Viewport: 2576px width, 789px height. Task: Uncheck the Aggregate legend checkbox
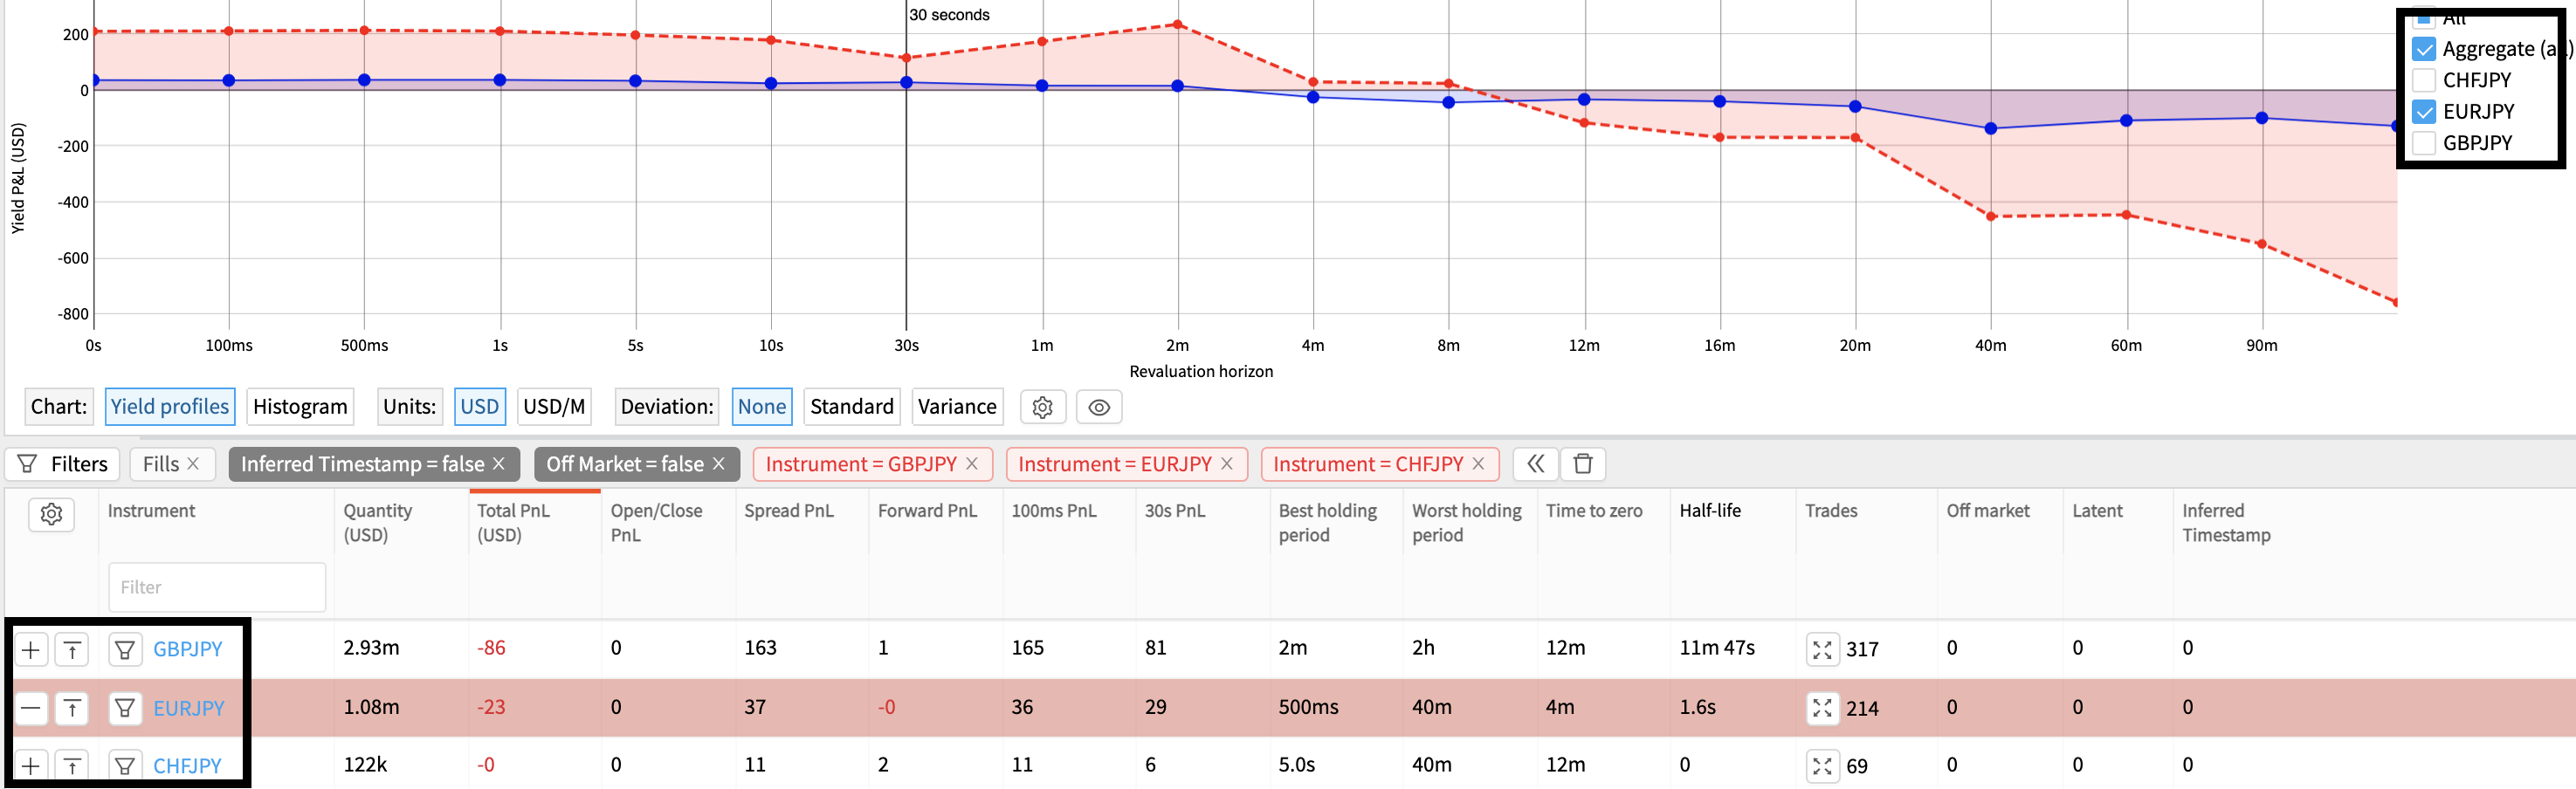(2424, 49)
